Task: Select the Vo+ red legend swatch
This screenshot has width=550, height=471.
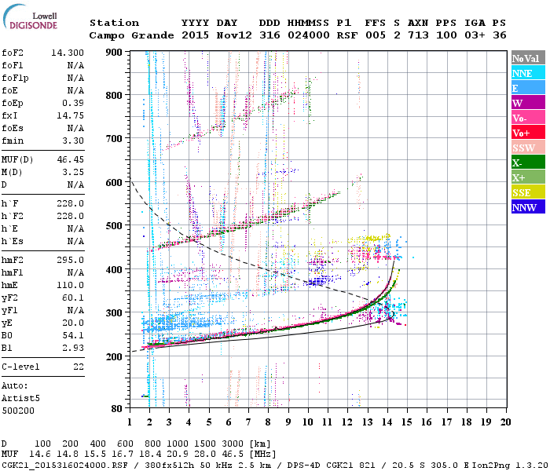Action: (528, 133)
